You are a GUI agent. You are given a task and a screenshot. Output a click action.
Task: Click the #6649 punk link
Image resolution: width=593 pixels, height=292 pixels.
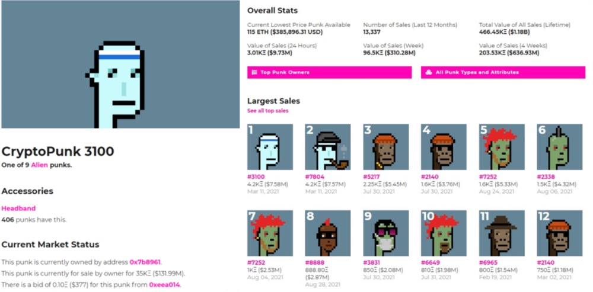(430, 262)
